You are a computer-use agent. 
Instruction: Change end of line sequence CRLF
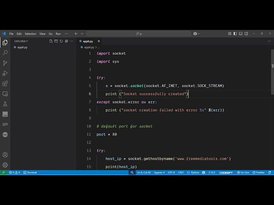[181, 173]
